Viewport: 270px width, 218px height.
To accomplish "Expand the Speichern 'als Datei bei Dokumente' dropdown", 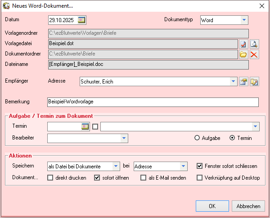I will (x=116, y=166).
